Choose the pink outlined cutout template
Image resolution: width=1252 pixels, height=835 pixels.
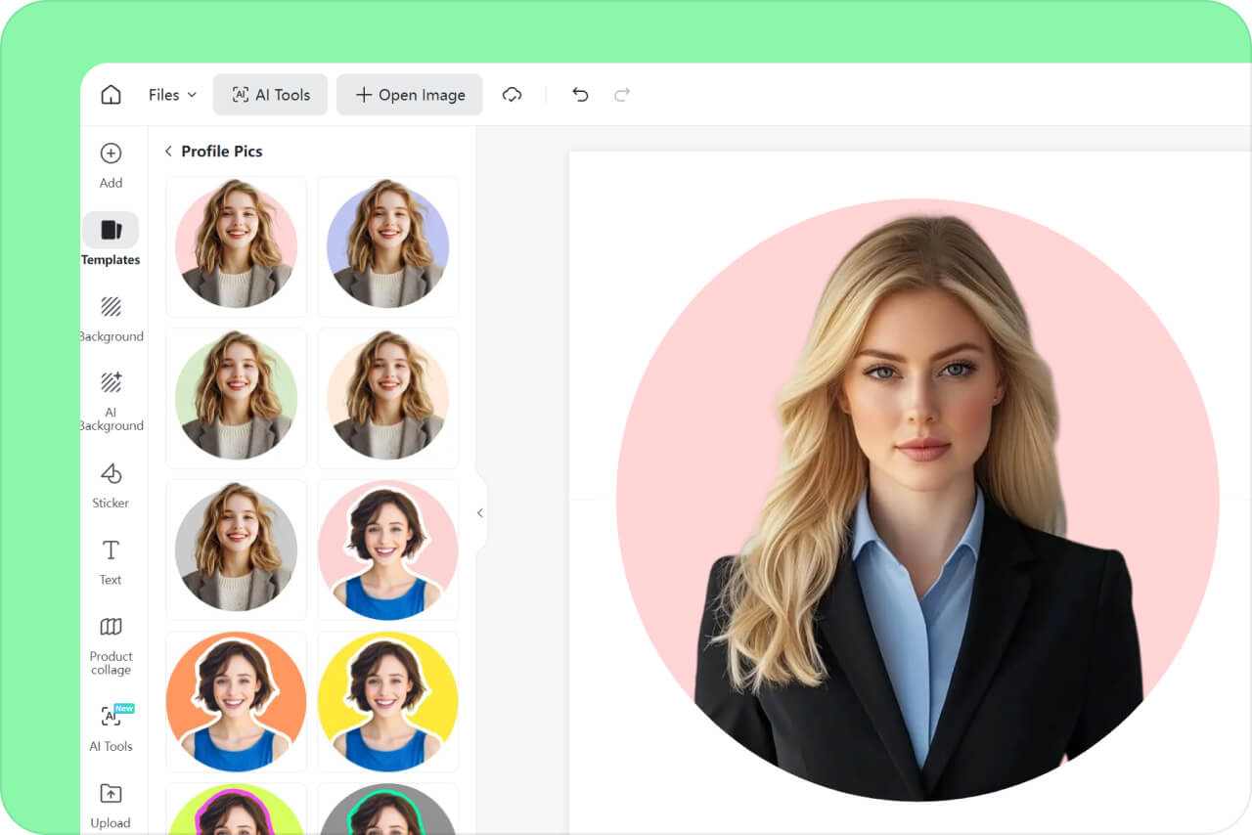point(387,549)
